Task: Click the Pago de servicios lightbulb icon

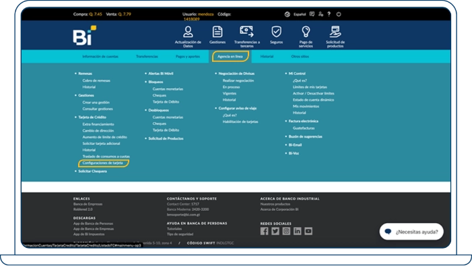Action: (306, 32)
